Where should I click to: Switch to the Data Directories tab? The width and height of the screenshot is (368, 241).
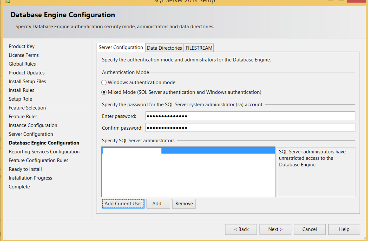(x=165, y=48)
